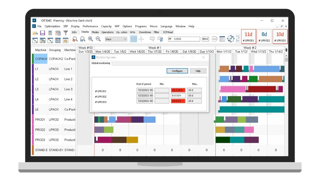Viewport: 318px width, 179px height.
Task: Open the Macro menu
Action: (x=153, y=26)
